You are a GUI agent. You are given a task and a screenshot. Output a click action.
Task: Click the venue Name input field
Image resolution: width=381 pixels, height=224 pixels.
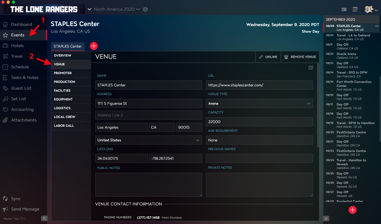[x=149, y=85]
